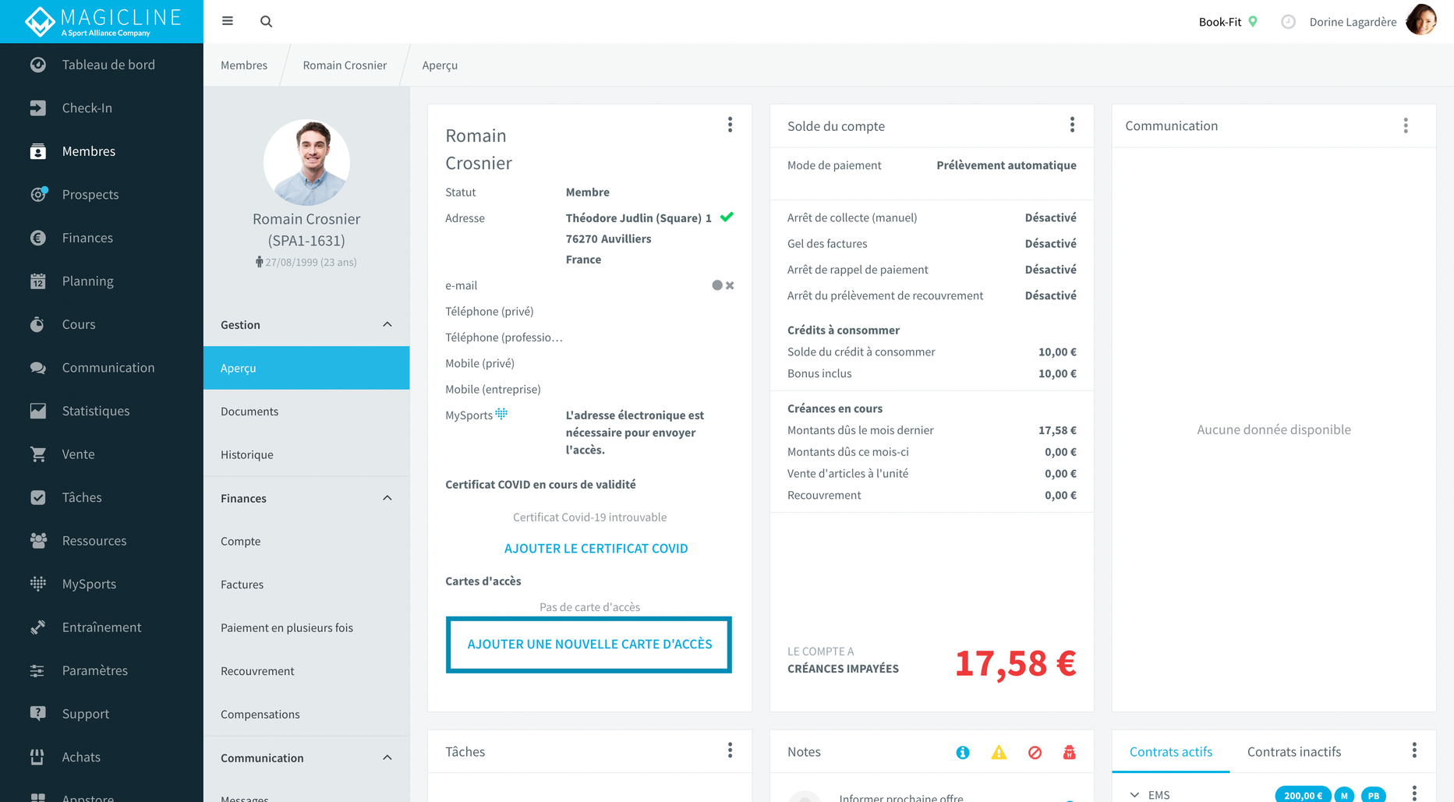Open Check-In from the sidebar

[x=87, y=108]
